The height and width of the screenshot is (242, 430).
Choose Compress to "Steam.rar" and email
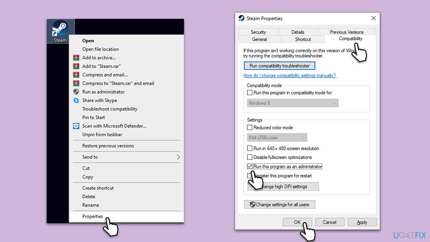coord(126,83)
